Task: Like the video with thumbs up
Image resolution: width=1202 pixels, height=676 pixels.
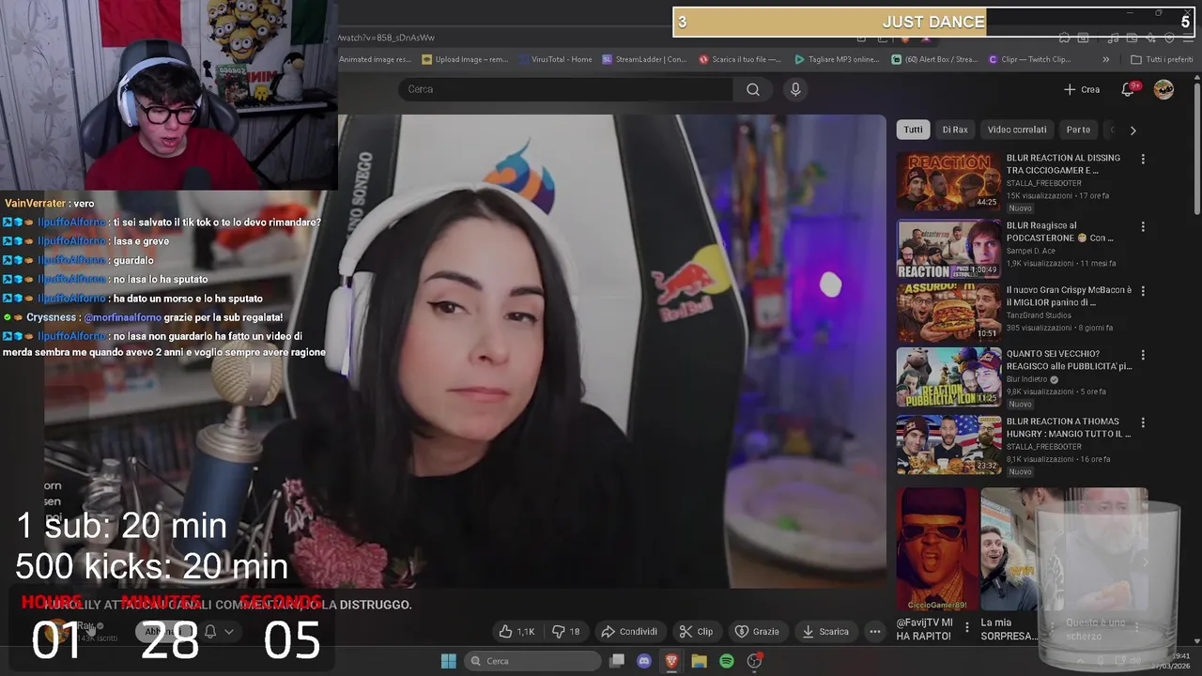Action: click(516, 632)
